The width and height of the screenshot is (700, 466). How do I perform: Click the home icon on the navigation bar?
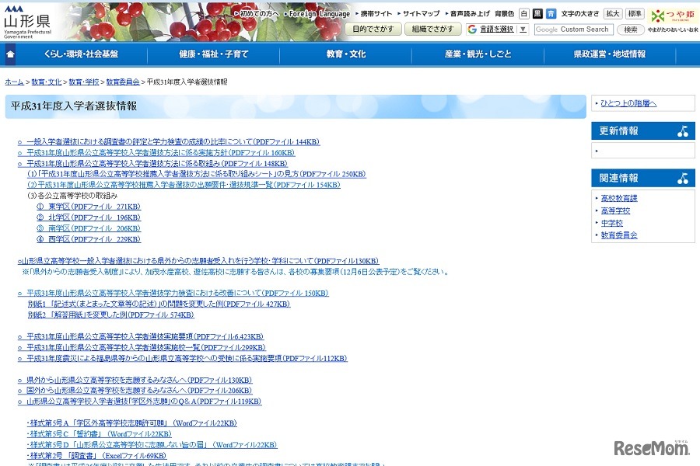pyautogui.click(x=9, y=56)
